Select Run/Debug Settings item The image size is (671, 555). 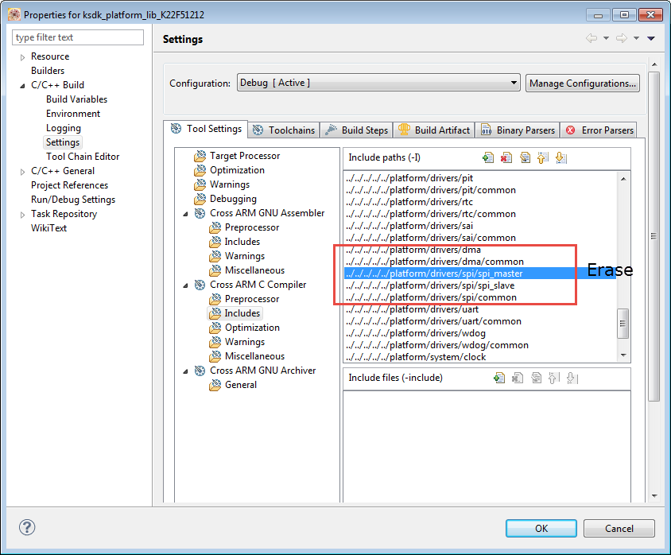pyautogui.click(x=73, y=200)
